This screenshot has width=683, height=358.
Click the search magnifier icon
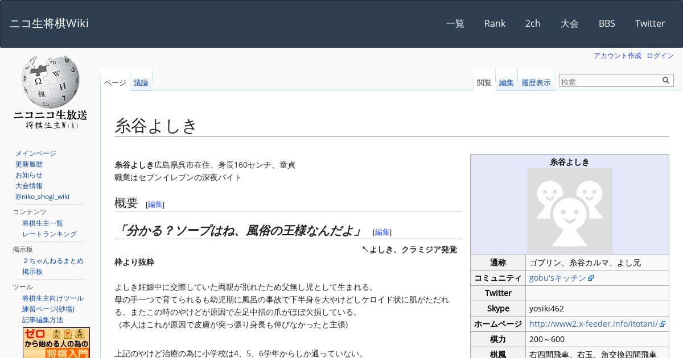[666, 81]
